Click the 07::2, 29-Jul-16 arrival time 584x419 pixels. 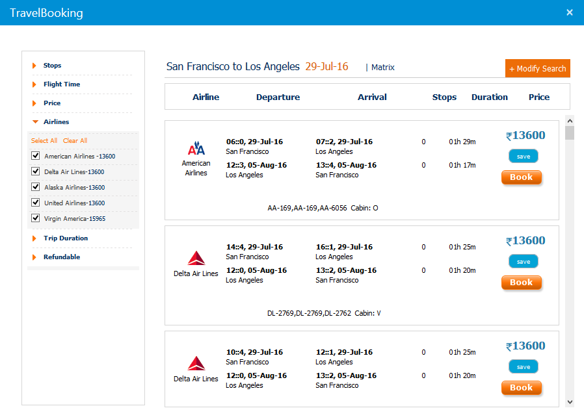(344, 142)
